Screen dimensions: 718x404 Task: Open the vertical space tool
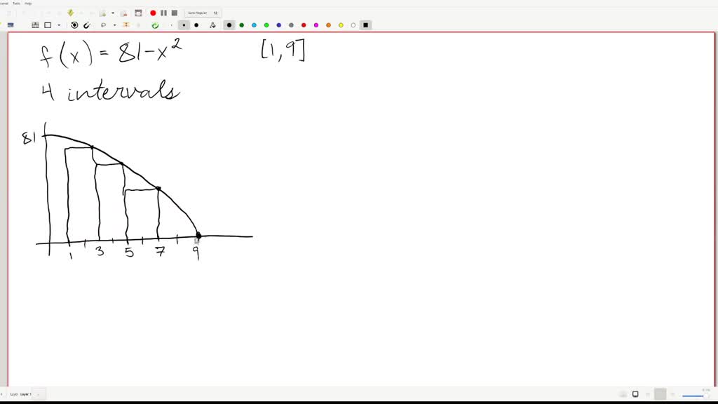[126, 25]
